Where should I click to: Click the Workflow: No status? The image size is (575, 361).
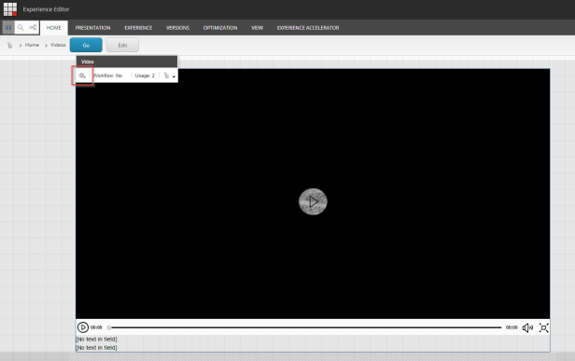click(108, 76)
